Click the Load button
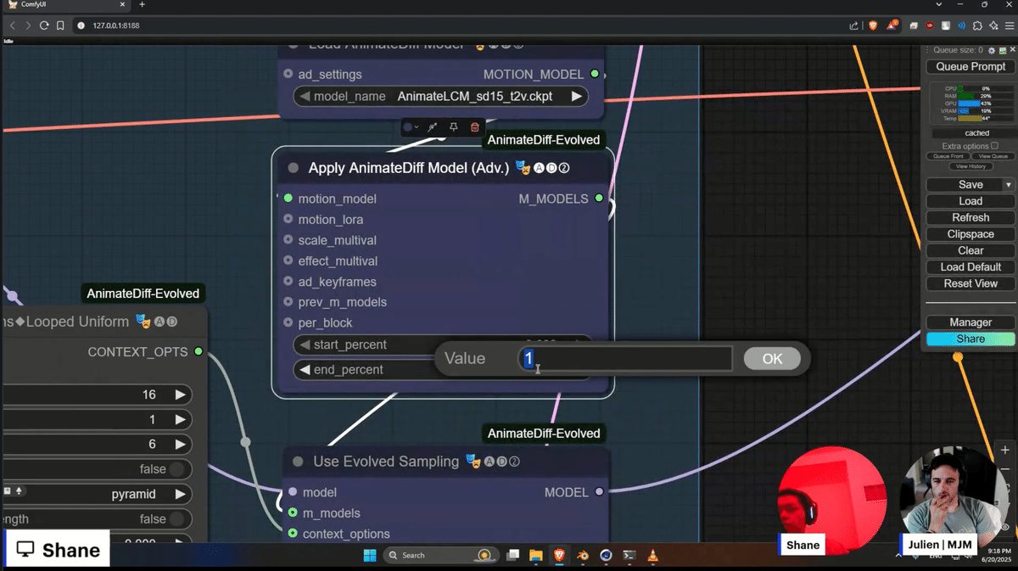Screen dimensions: 1018x571 tap(970, 201)
